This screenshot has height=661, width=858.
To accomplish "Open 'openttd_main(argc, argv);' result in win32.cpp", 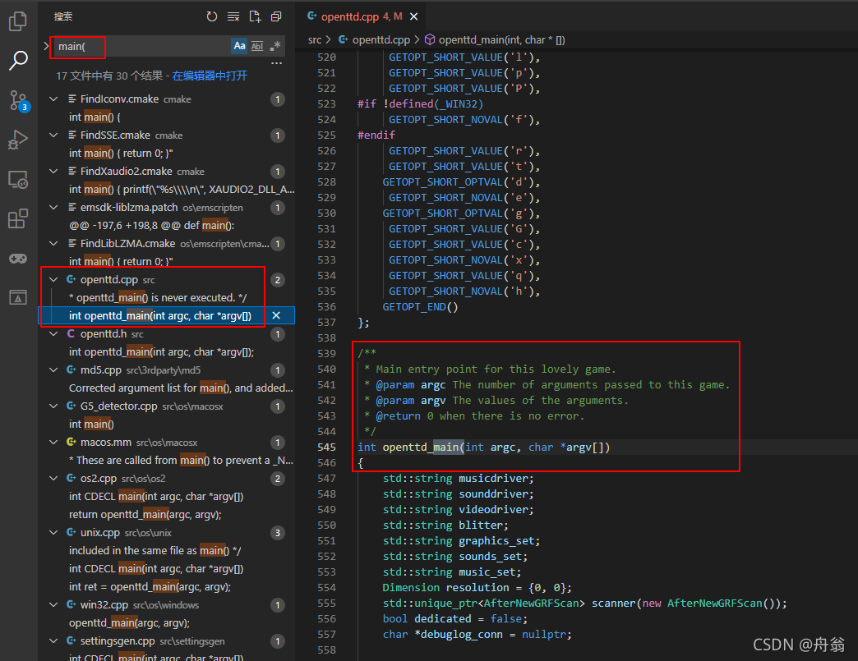I will point(129,622).
